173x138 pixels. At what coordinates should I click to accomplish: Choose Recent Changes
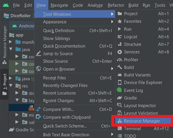tap(75, 101)
